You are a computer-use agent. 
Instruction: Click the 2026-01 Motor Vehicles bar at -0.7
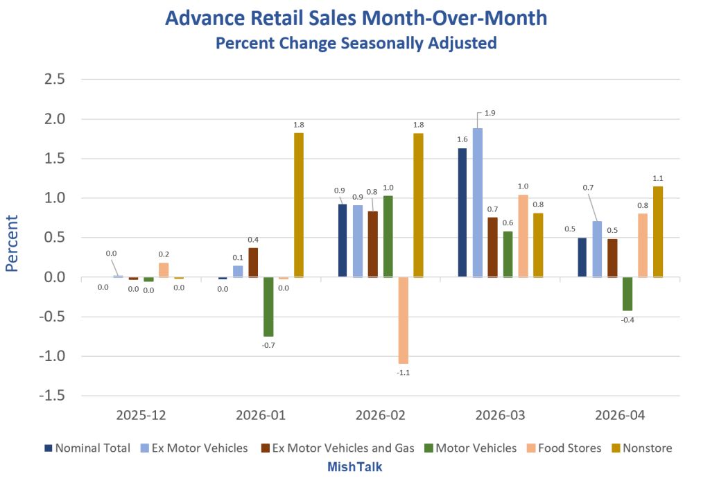(x=268, y=306)
